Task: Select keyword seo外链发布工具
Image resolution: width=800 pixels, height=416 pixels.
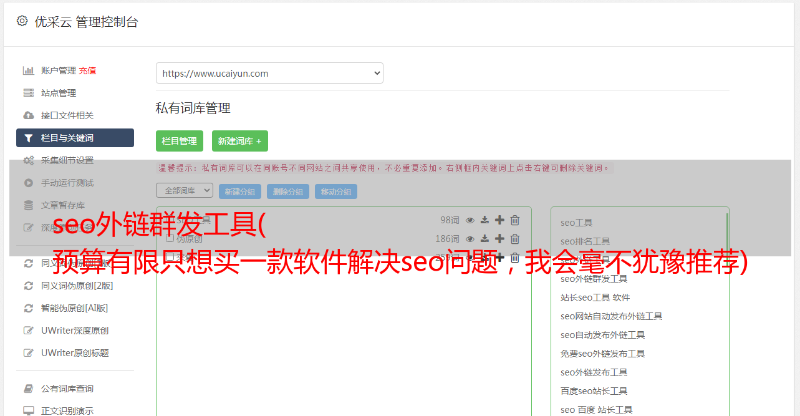Action: tap(594, 372)
